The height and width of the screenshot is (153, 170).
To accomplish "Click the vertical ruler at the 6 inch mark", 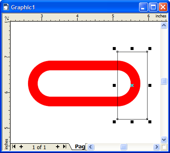I will pos(7,92).
